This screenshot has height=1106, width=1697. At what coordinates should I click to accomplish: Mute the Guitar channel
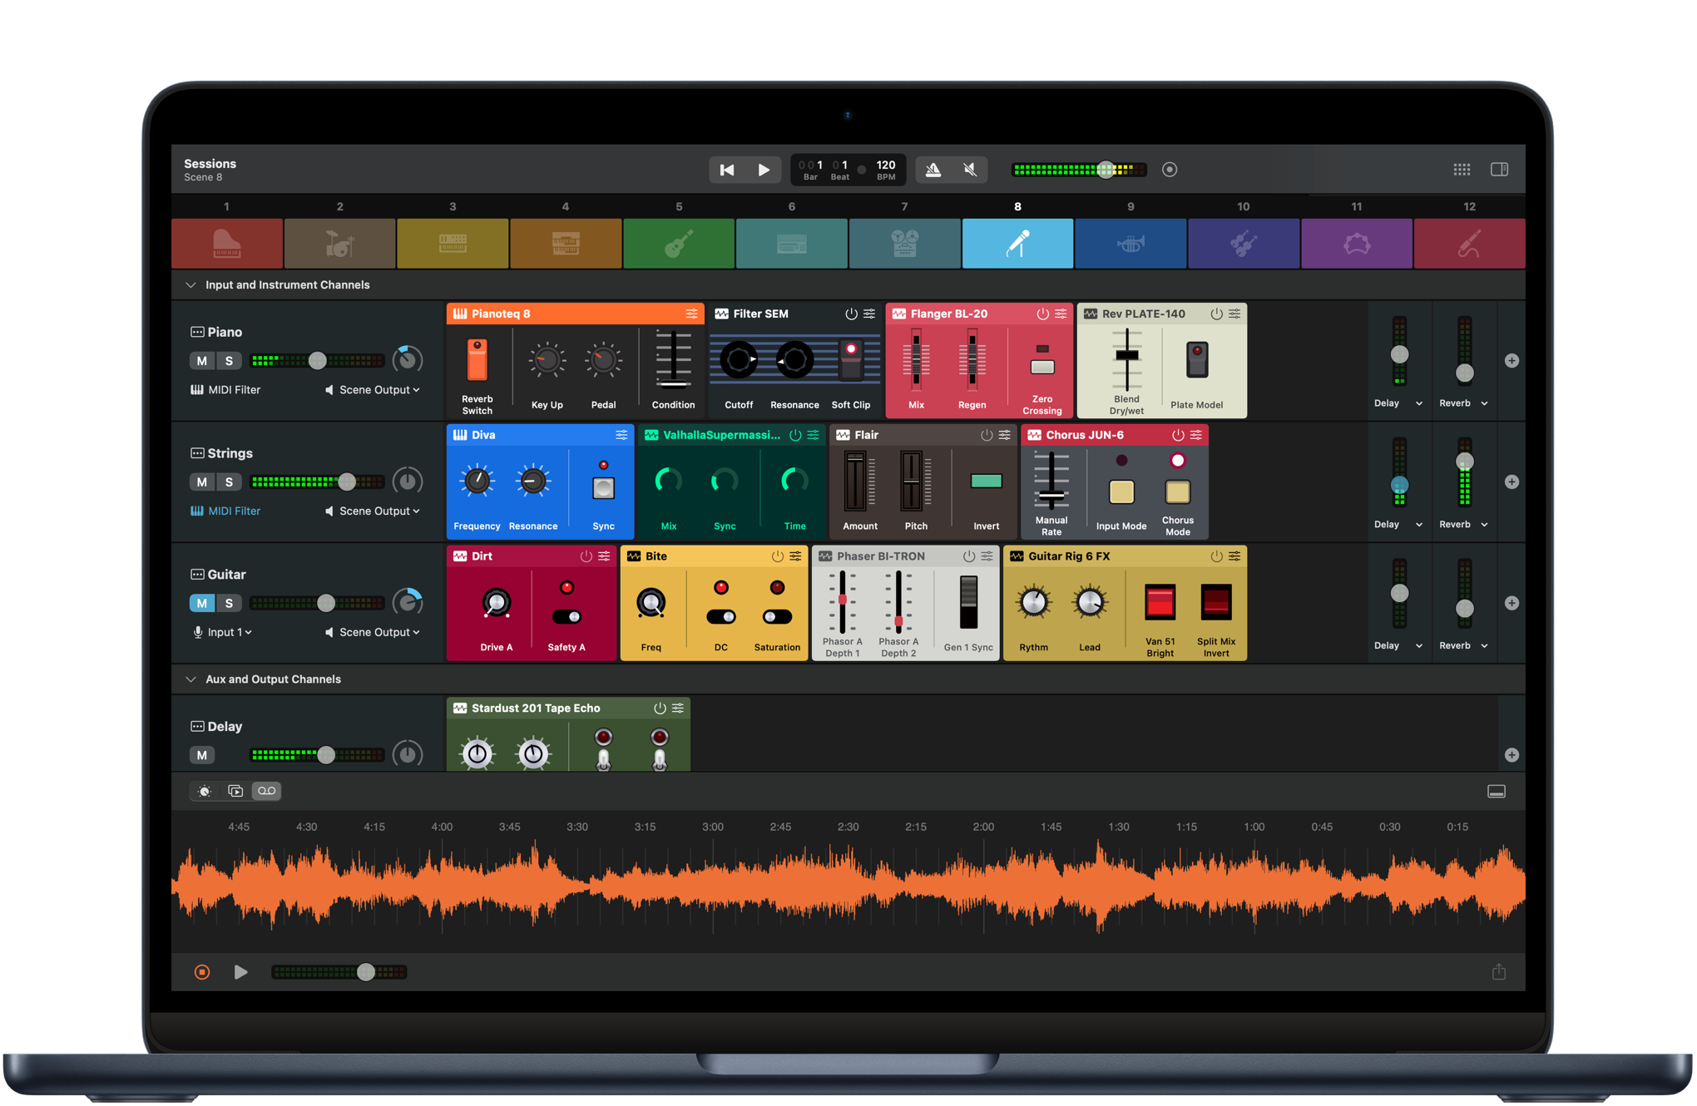201,603
